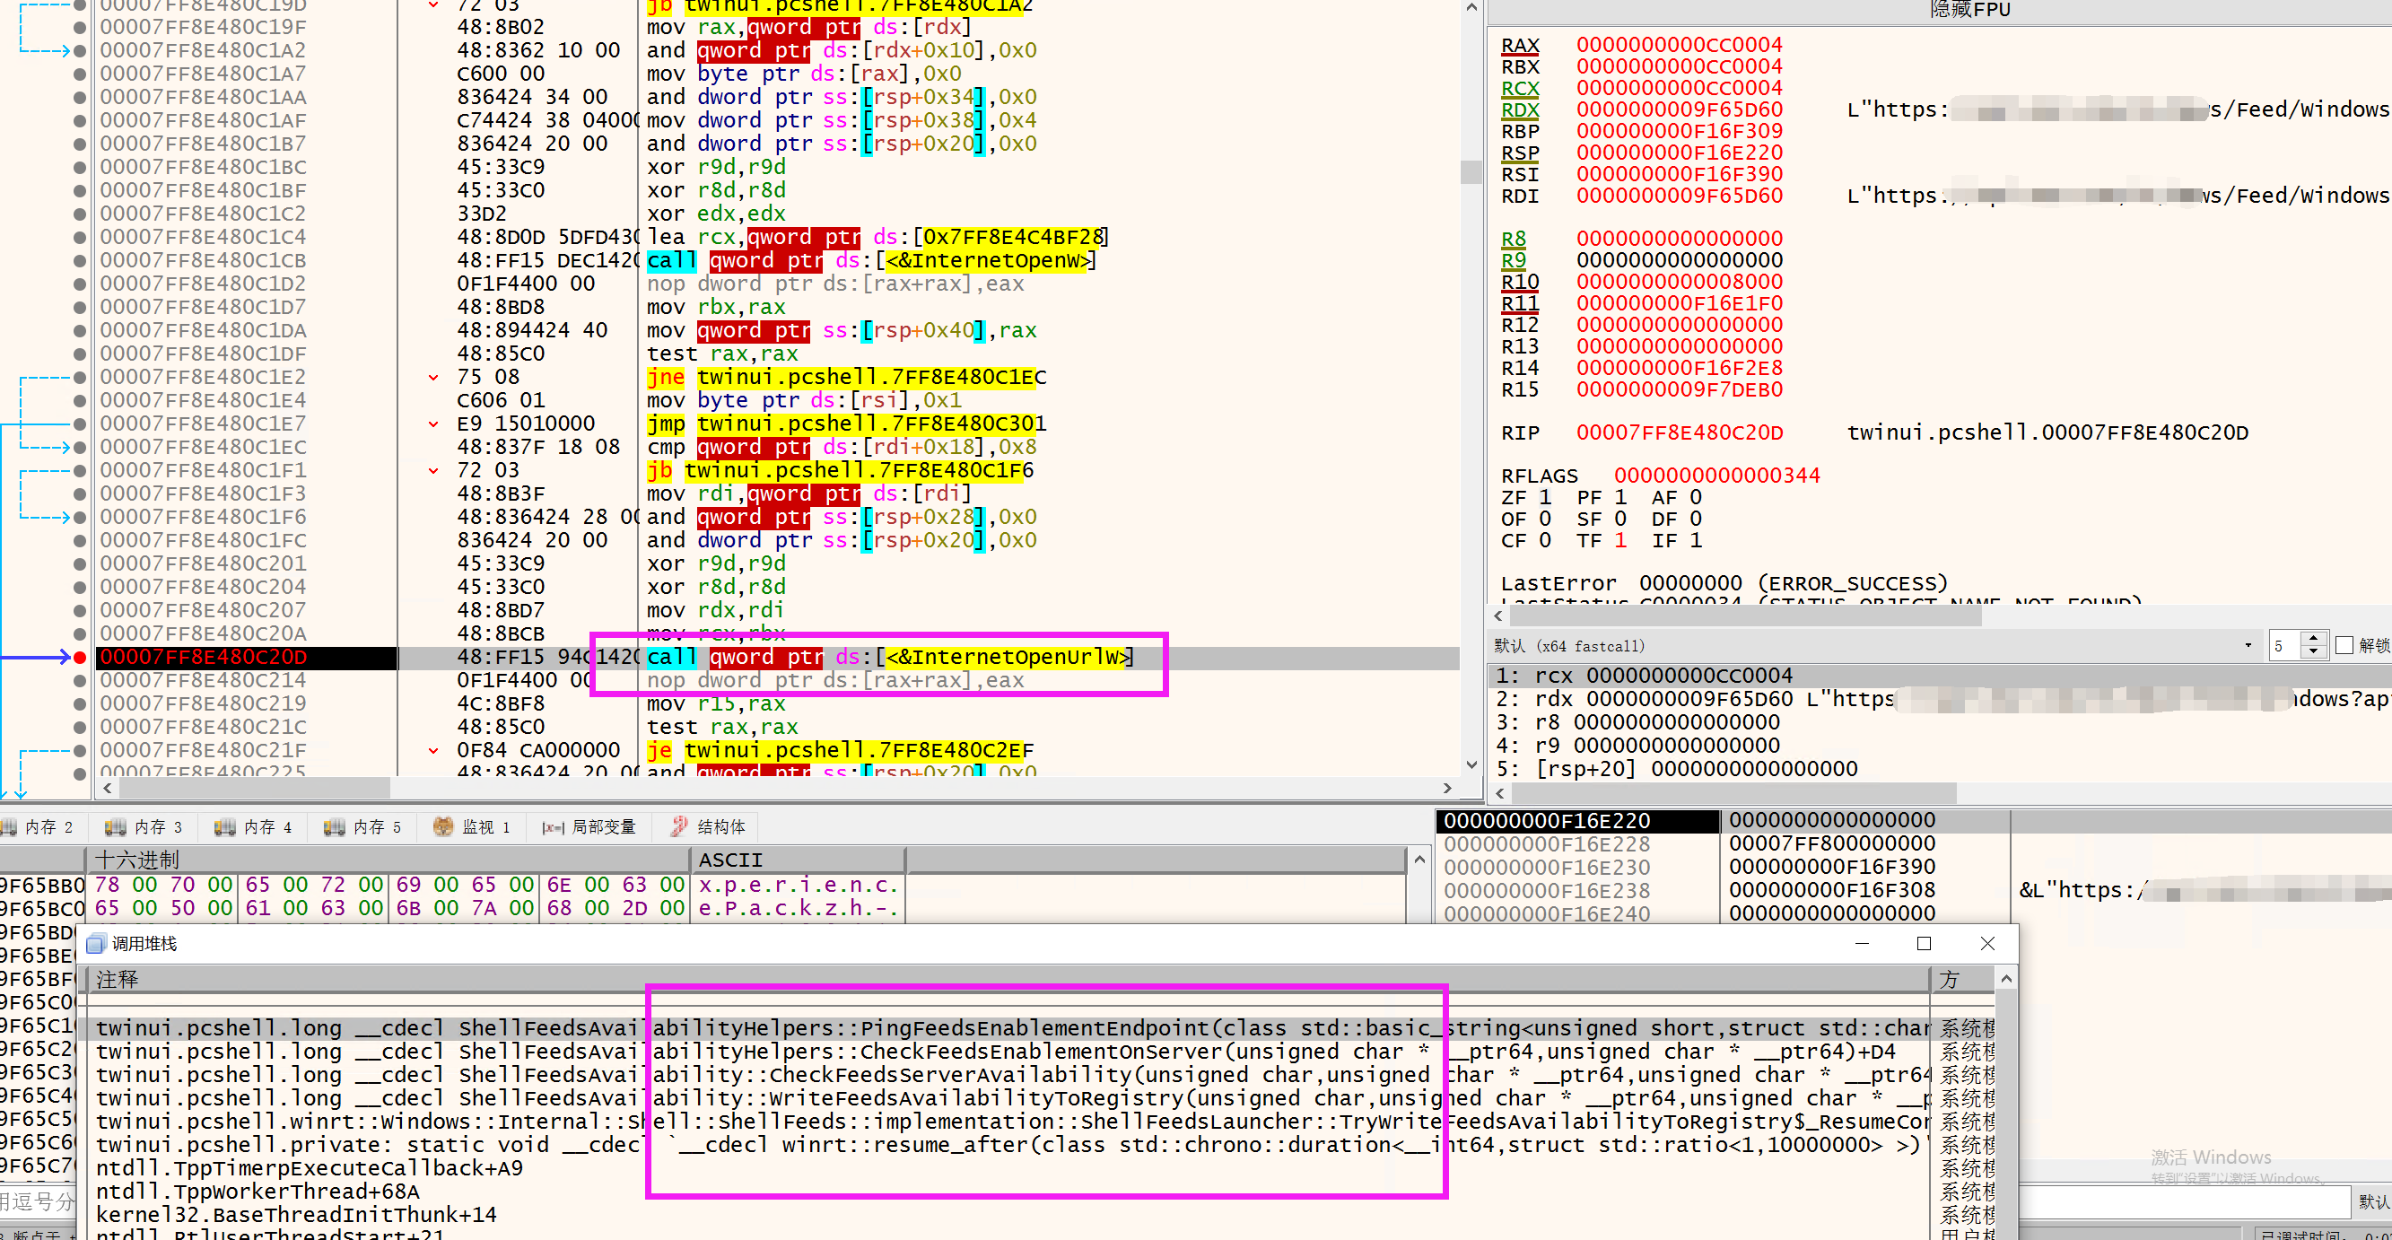Toggle breakpoint bullet at address 00007FF8E480C214
The height and width of the screenshot is (1240, 2392).
80,681
